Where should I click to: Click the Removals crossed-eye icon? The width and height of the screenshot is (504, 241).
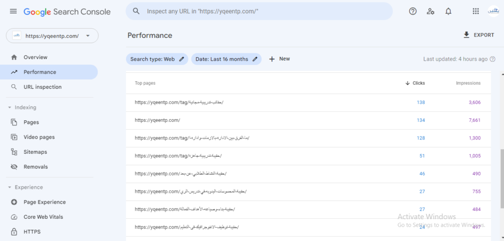point(14,167)
